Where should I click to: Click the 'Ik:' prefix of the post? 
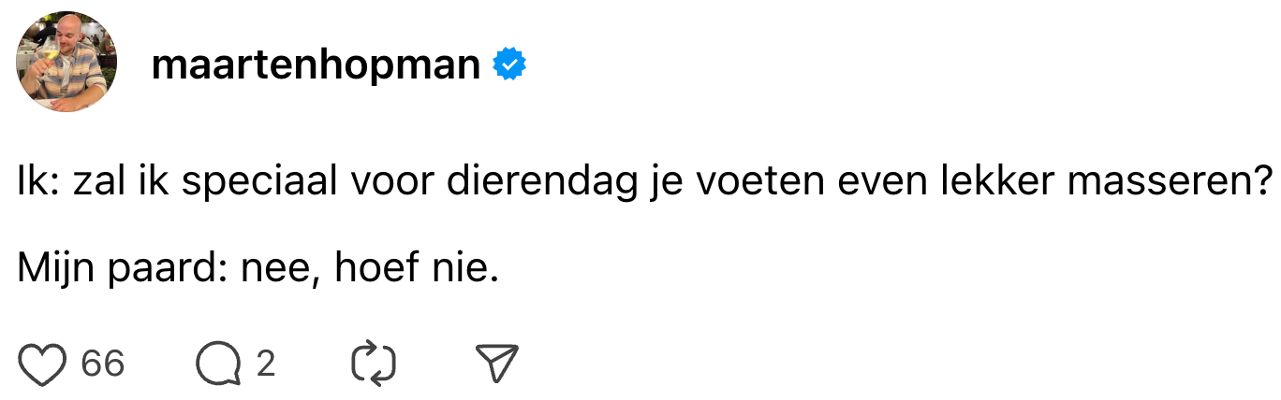coord(39,181)
